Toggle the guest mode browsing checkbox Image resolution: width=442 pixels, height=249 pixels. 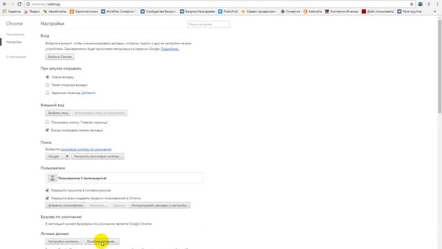coord(47,190)
